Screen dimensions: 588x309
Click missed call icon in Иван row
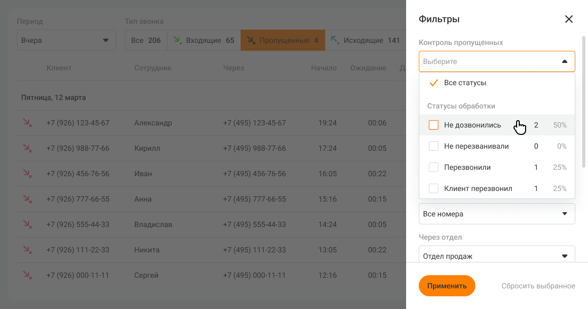point(27,174)
